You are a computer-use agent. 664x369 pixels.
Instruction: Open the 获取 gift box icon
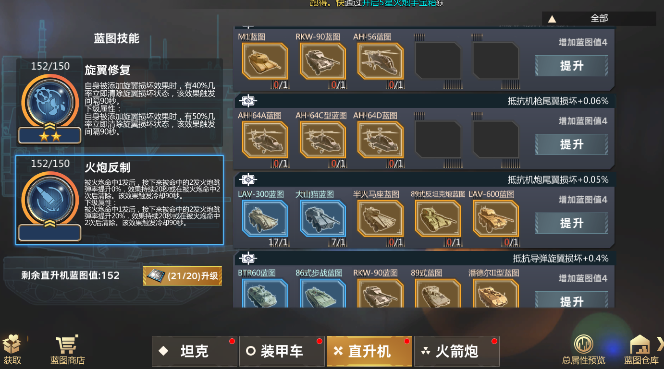(x=12, y=345)
